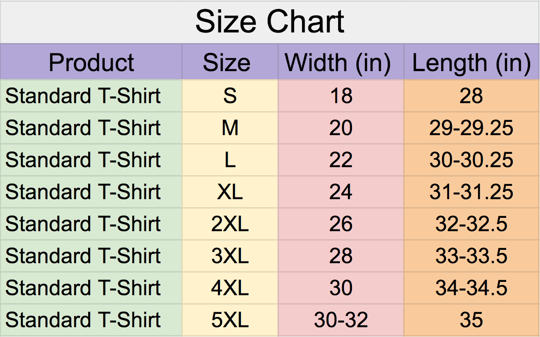540x337 pixels.
Task: Select width cell showing 26
Action: point(341,224)
